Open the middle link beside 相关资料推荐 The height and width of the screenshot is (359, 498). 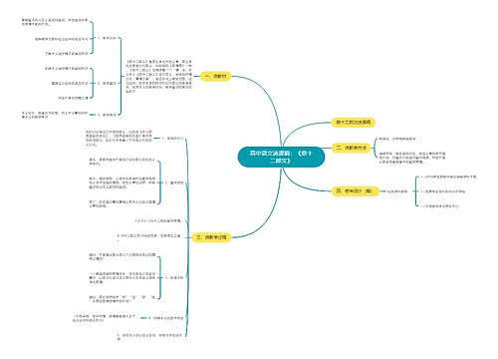coord(443,191)
